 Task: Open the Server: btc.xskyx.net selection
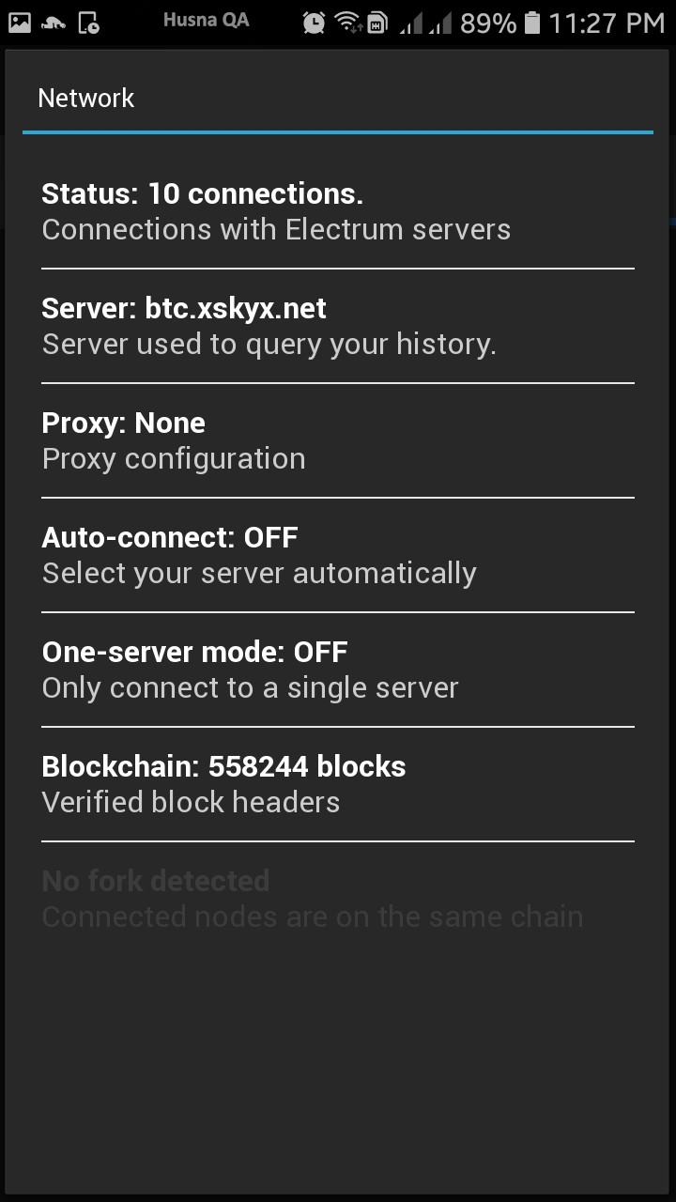[338, 326]
